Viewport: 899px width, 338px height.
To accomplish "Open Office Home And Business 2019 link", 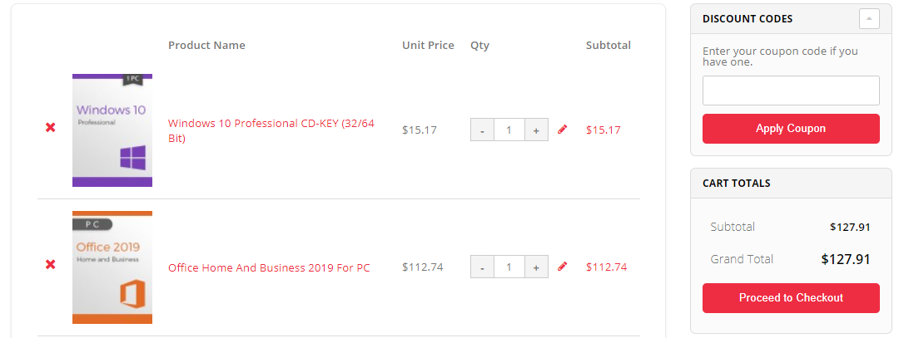I will 269,267.
